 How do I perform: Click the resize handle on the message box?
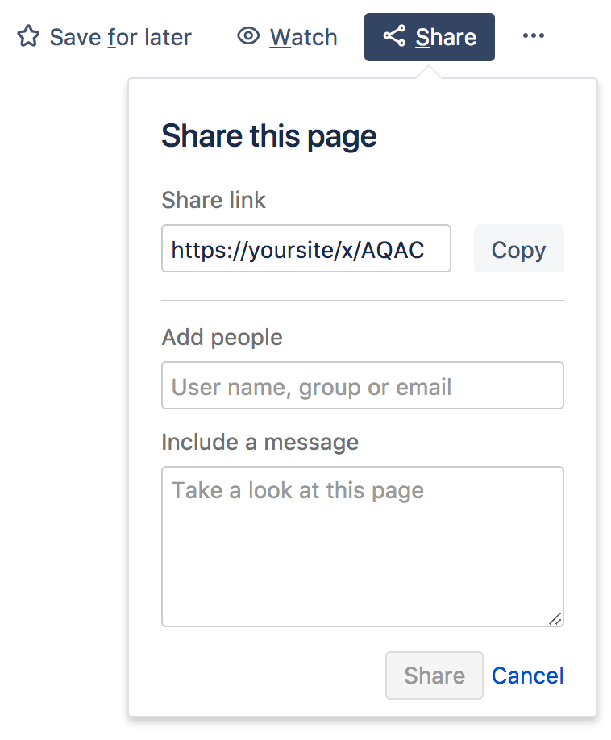pyautogui.click(x=555, y=619)
